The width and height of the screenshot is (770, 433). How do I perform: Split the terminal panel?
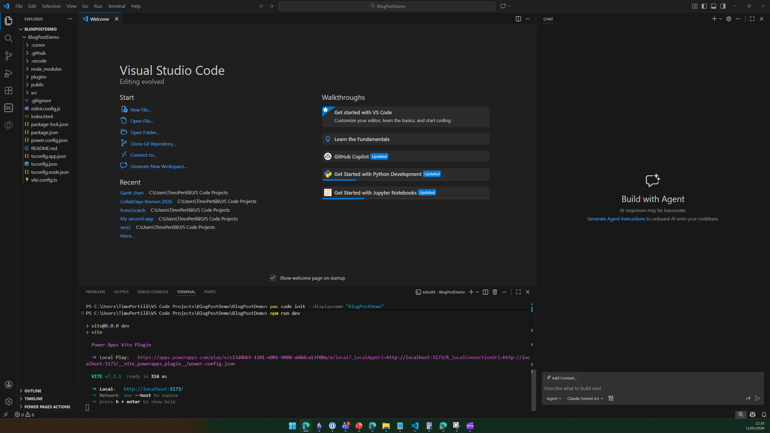click(485, 292)
